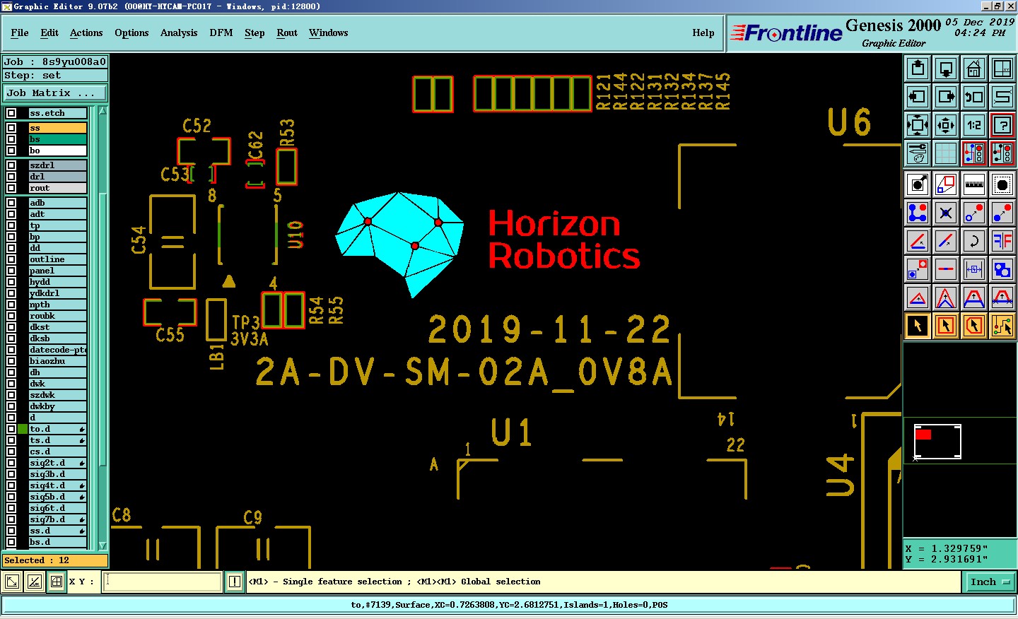
Task: Click the Job Matrix button
Action: click(55, 93)
